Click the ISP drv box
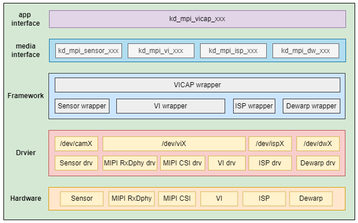The height and width of the screenshot is (223, 358). tap(270, 163)
